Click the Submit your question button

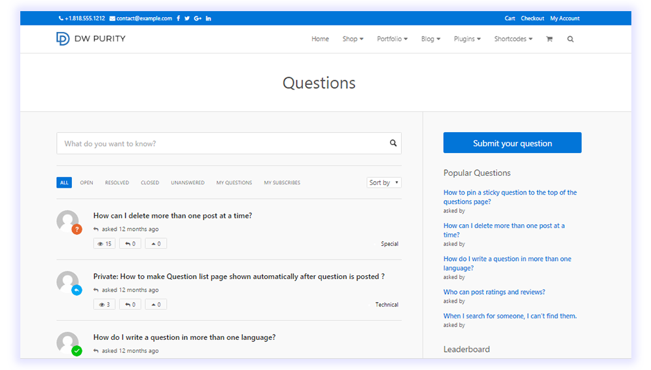[x=512, y=143]
